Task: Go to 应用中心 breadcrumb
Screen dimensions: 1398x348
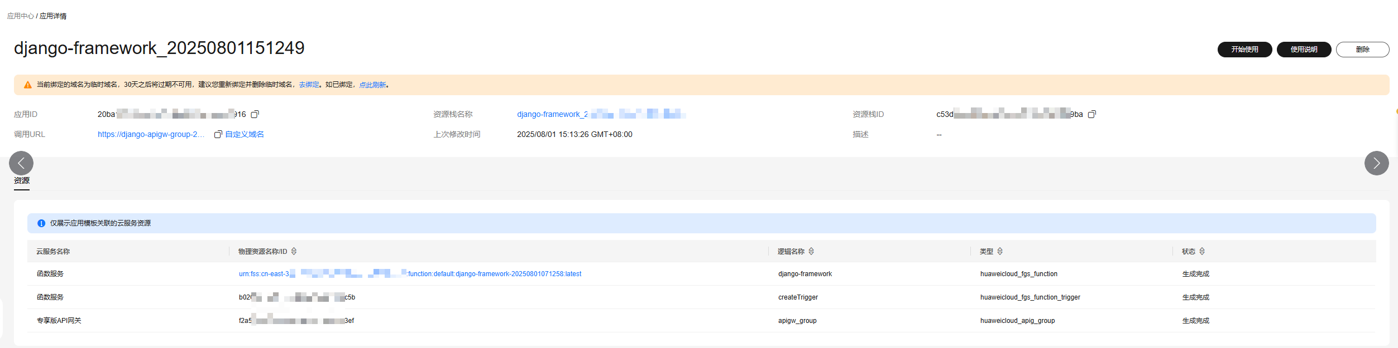Action: pos(20,16)
